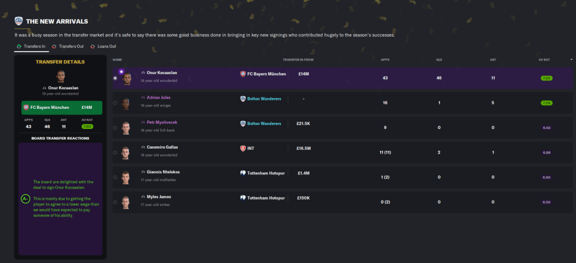Click the purple star badge on Onur Kocaaslan
Screen dimensions: 576x263
tap(121, 72)
